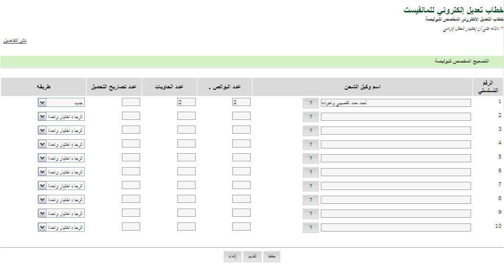
Task: Open shipping agent lookup for row 4
Action: pyautogui.click(x=311, y=144)
